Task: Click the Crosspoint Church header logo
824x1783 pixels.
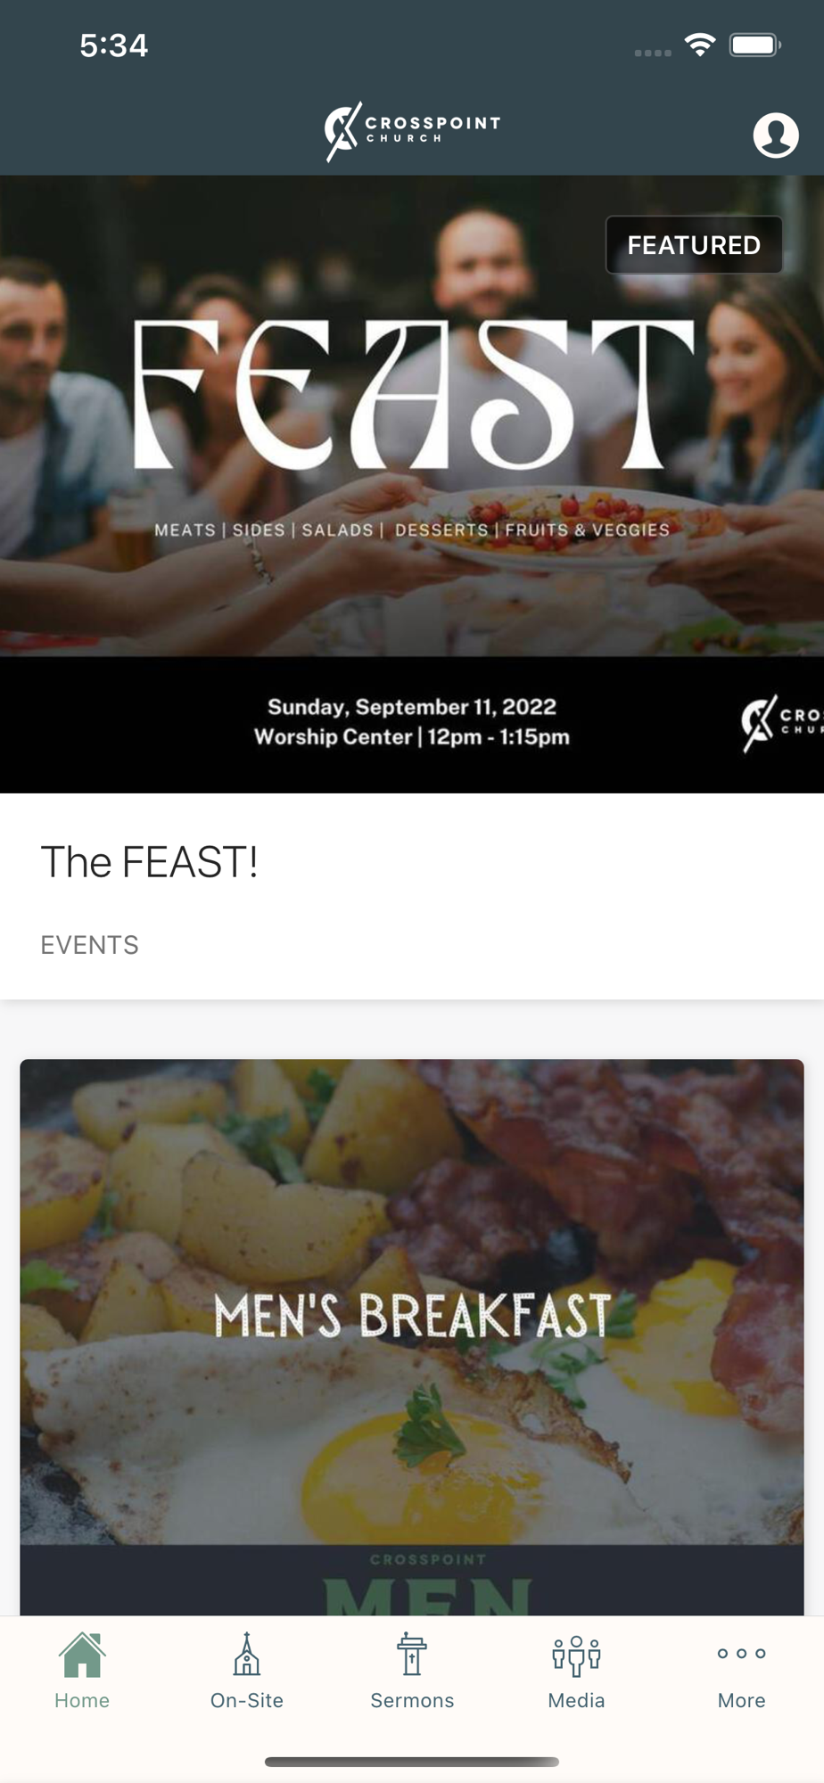Action: click(x=412, y=132)
